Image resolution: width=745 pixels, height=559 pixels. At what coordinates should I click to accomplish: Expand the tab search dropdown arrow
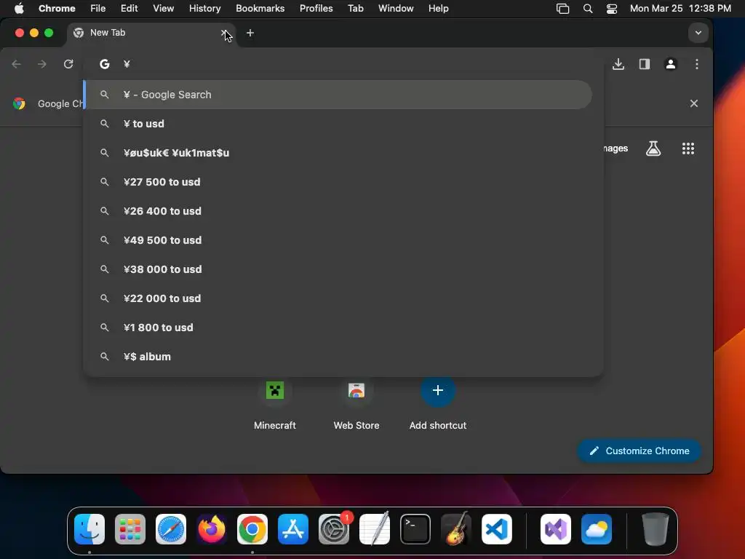698,33
